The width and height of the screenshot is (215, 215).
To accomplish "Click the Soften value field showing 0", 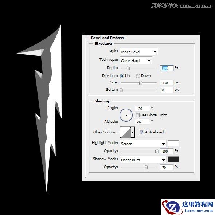I will coord(167,90).
